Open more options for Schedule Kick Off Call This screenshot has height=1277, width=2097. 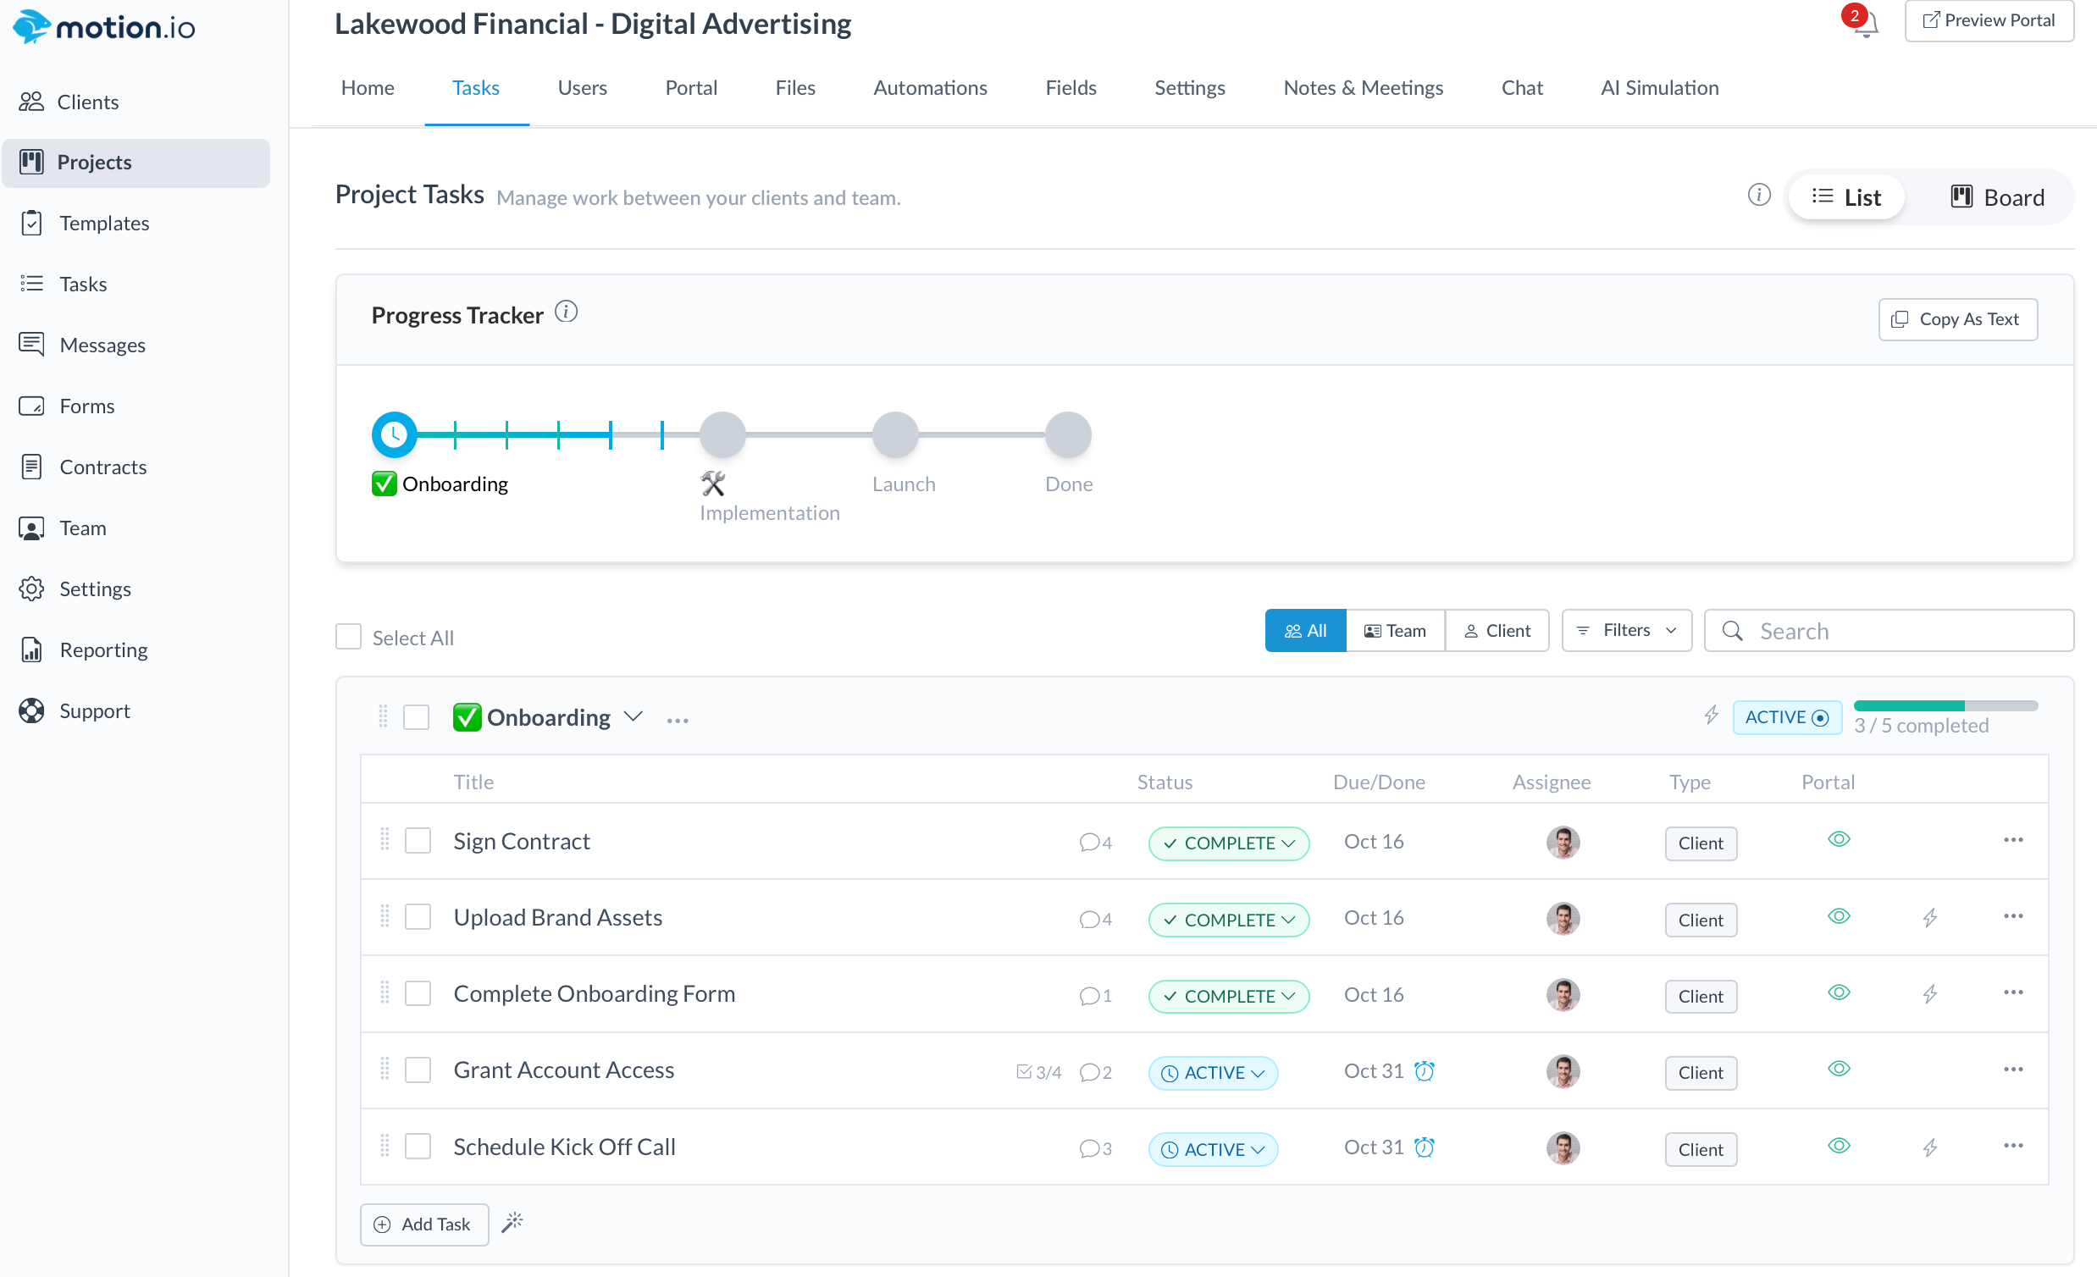pos(2013,1146)
